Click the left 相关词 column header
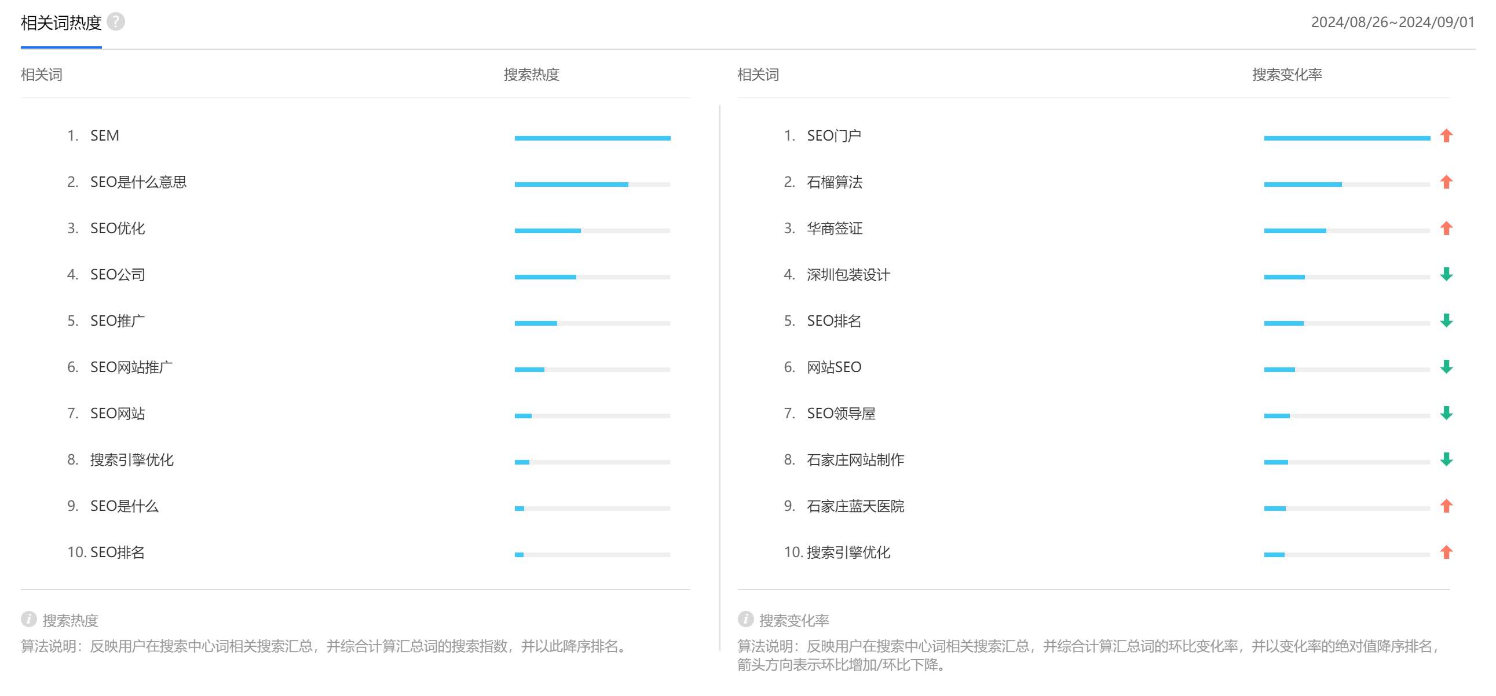 click(x=42, y=75)
